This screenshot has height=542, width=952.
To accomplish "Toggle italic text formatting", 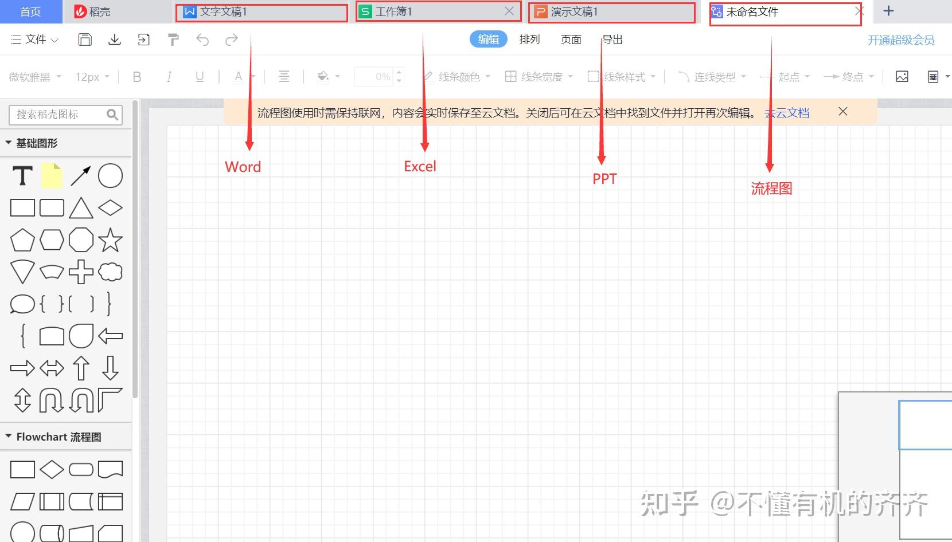I will [169, 77].
